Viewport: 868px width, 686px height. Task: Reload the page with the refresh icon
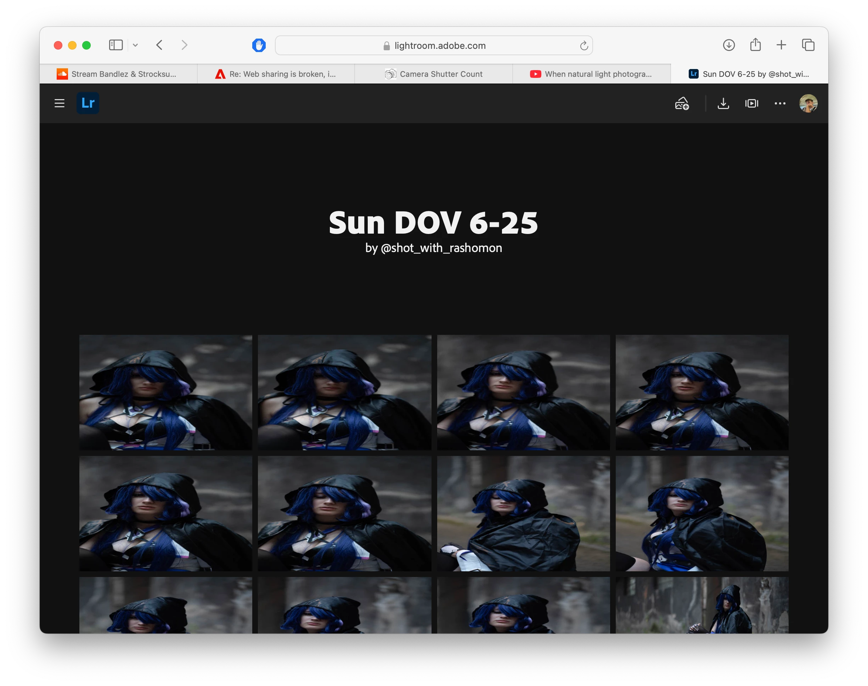tap(584, 46)
